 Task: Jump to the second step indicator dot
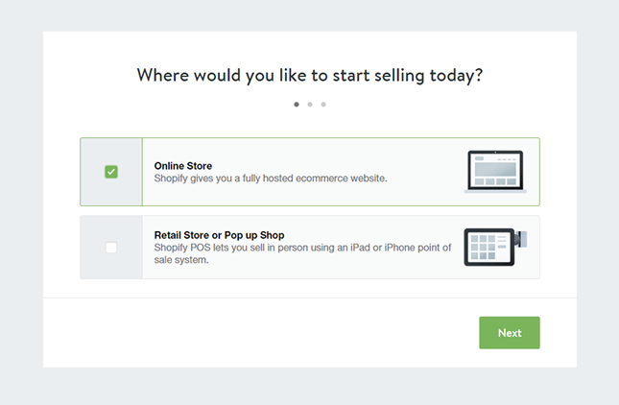pyautogui.click(x=310, y=105)
